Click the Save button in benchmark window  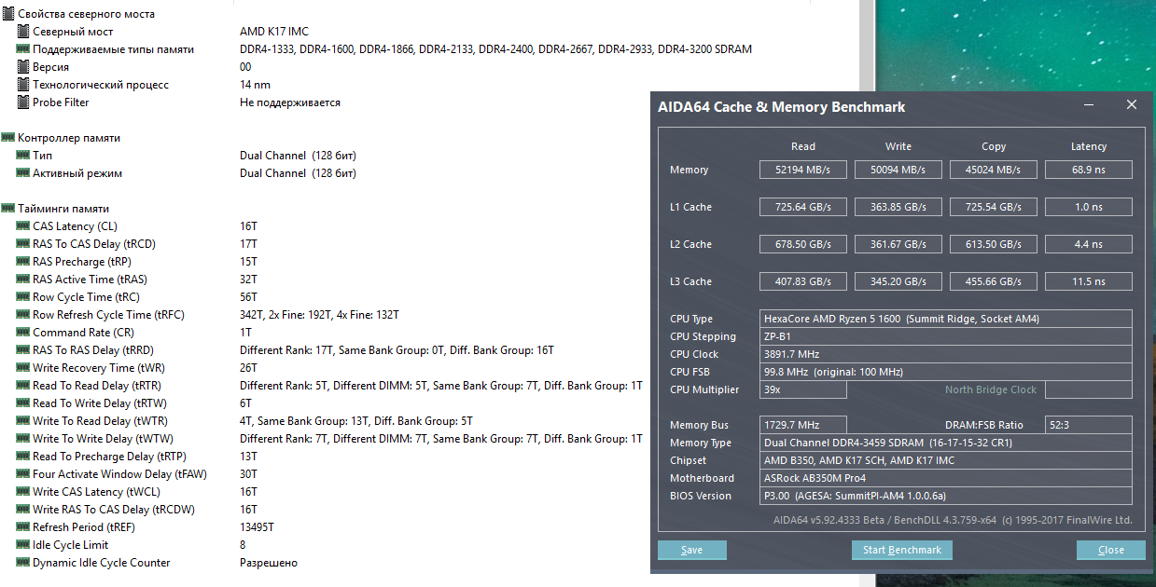pyautogui.click(x=692, y=550)
